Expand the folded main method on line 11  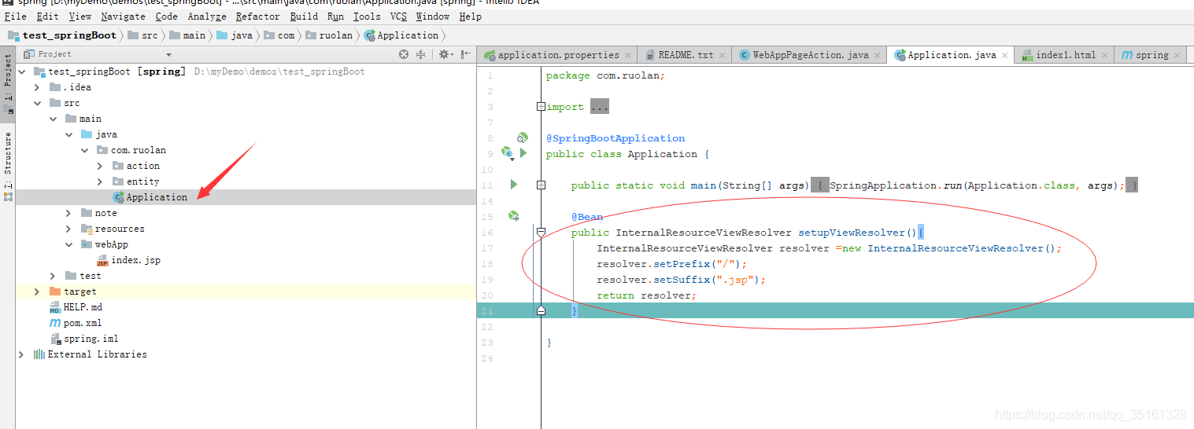point(541,185)
